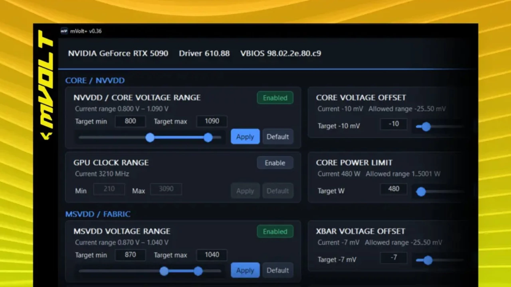Click the "Current 3210 MHz" text
The height and width of the screenshot is (287, 511).
[x=102, y=174]
